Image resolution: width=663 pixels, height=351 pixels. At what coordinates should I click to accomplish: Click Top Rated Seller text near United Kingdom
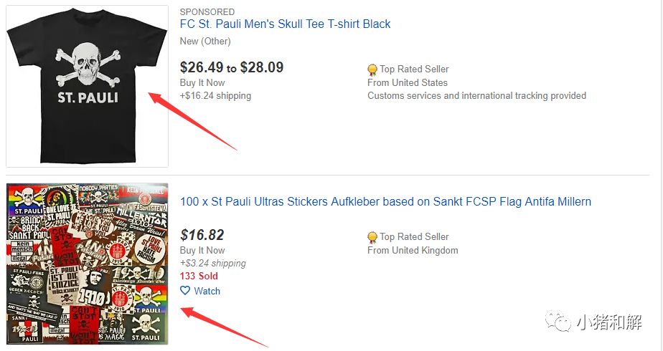(x=414, y=237)
